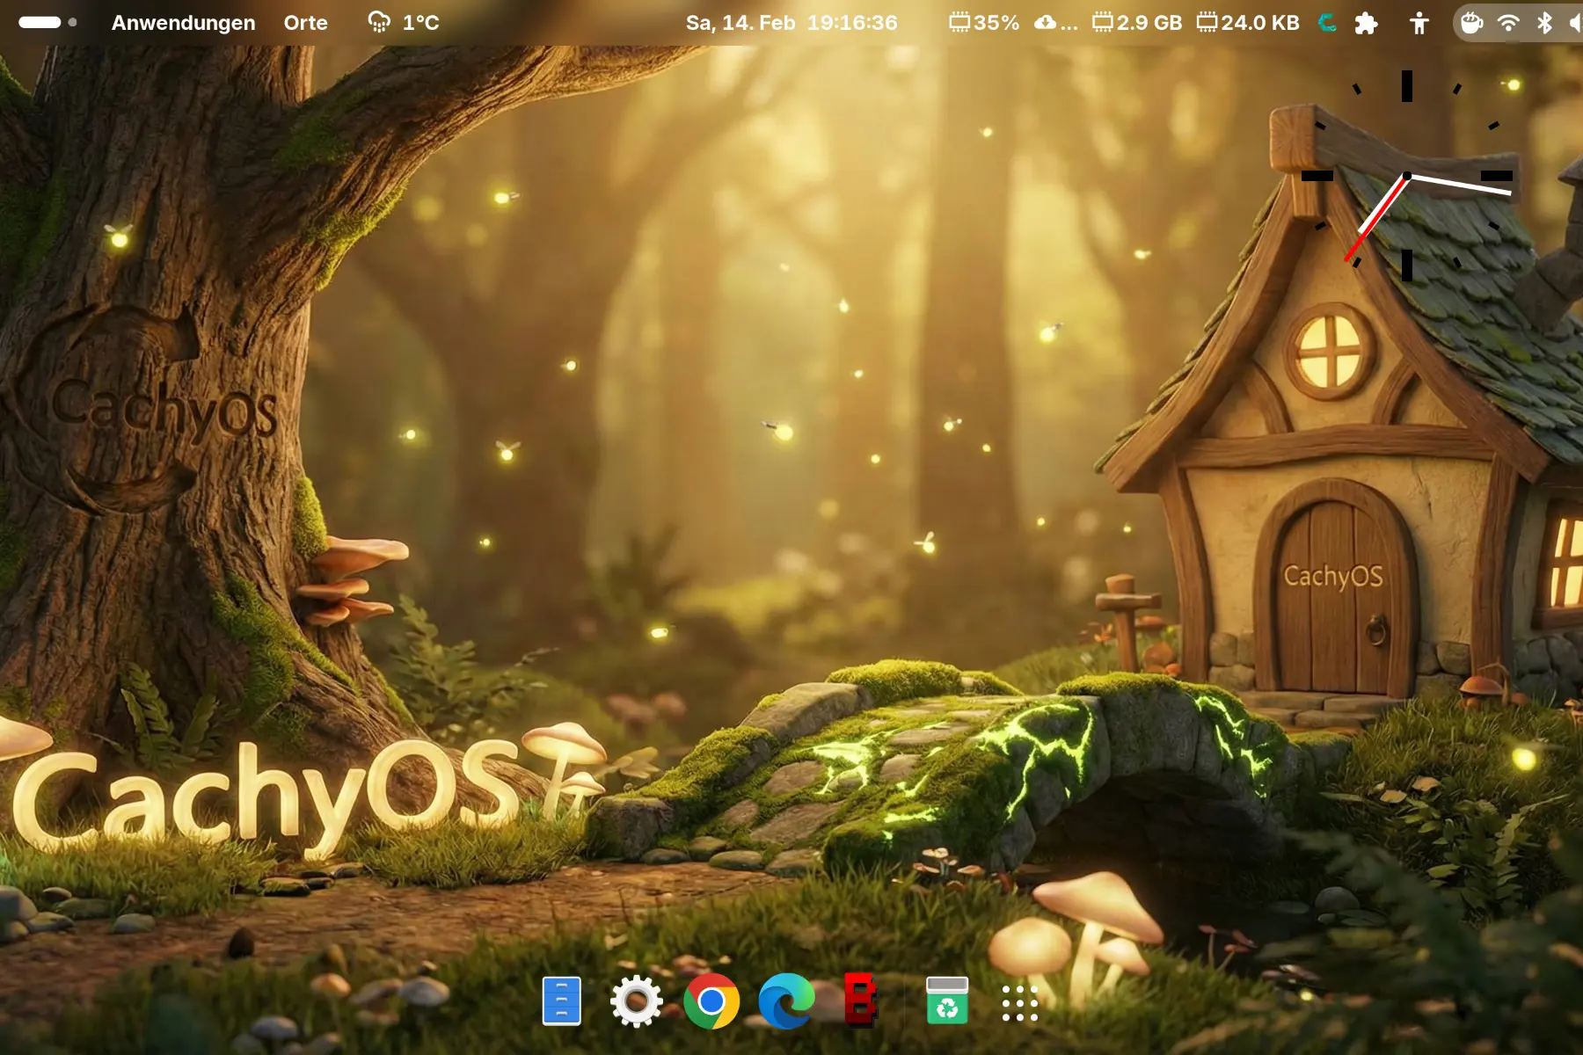Launch Settings via the gear dock icon
The image size is (1583, 1055).
point(636,1001)
